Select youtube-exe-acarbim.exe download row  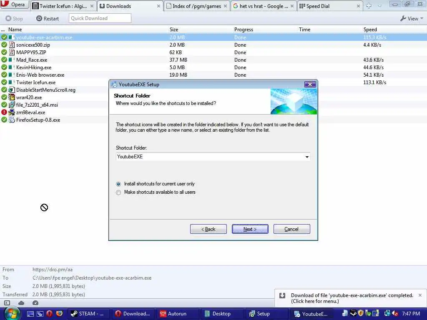[213, 37]
